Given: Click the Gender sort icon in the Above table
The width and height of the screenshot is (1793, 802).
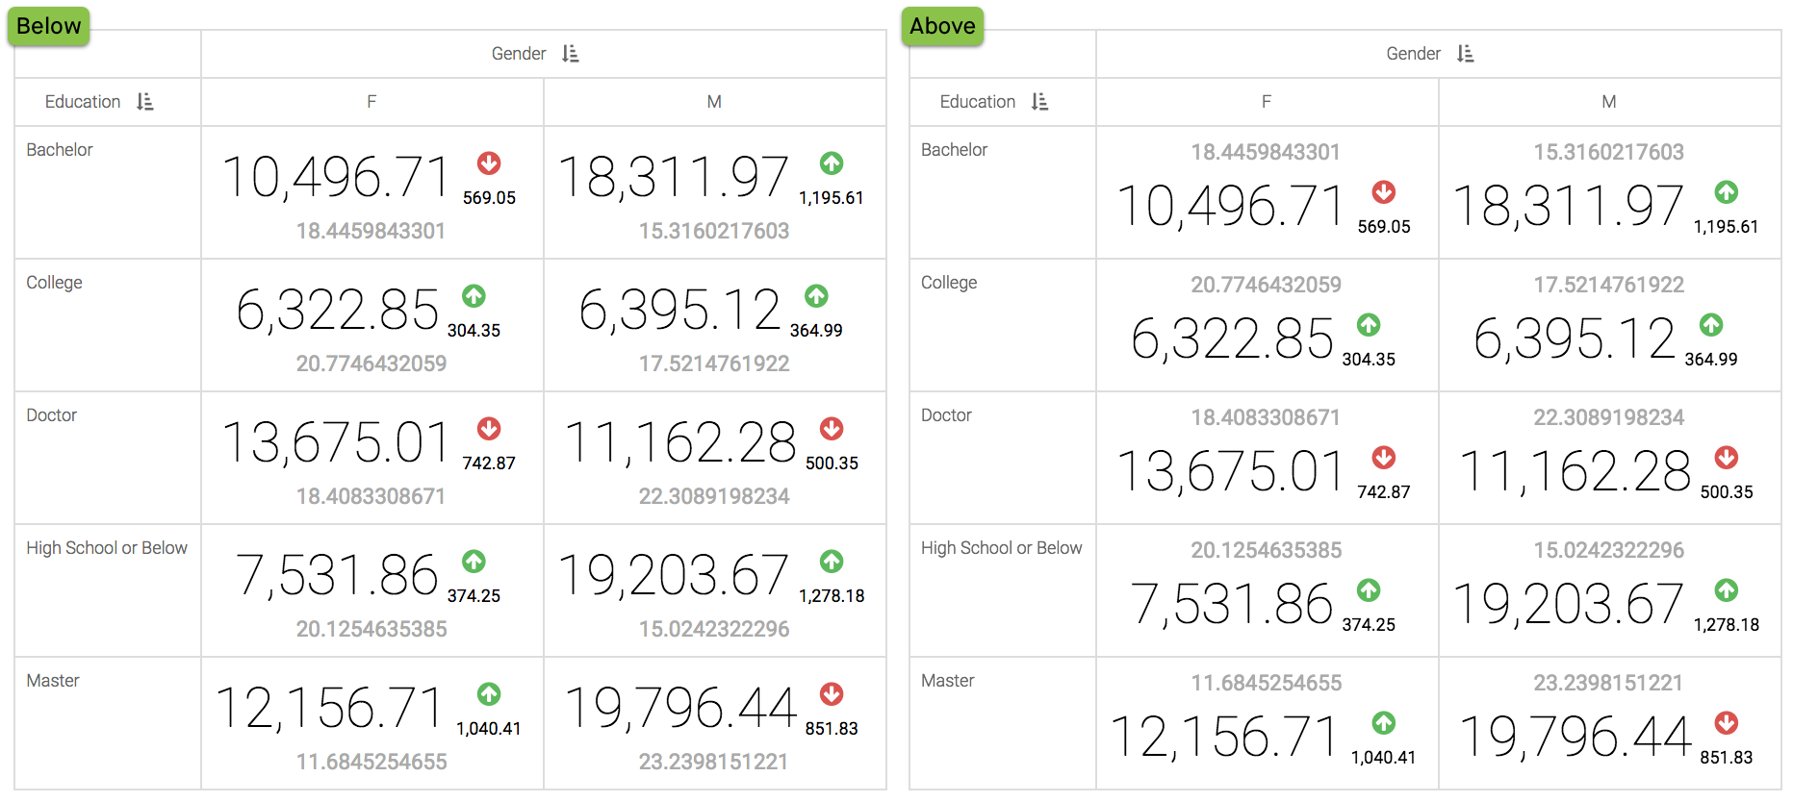Looking at the screenshot, I should pos(1465,54).
